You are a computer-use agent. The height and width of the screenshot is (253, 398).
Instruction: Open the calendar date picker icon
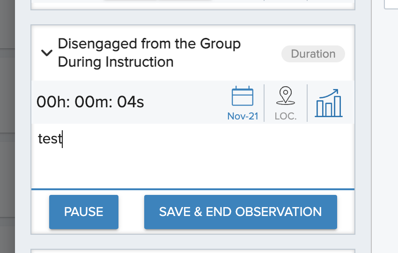(243, 96)
